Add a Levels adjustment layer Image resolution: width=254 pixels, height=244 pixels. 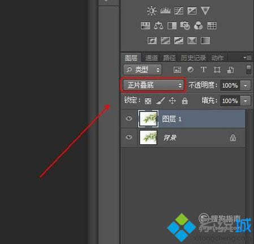coord(165,11)
